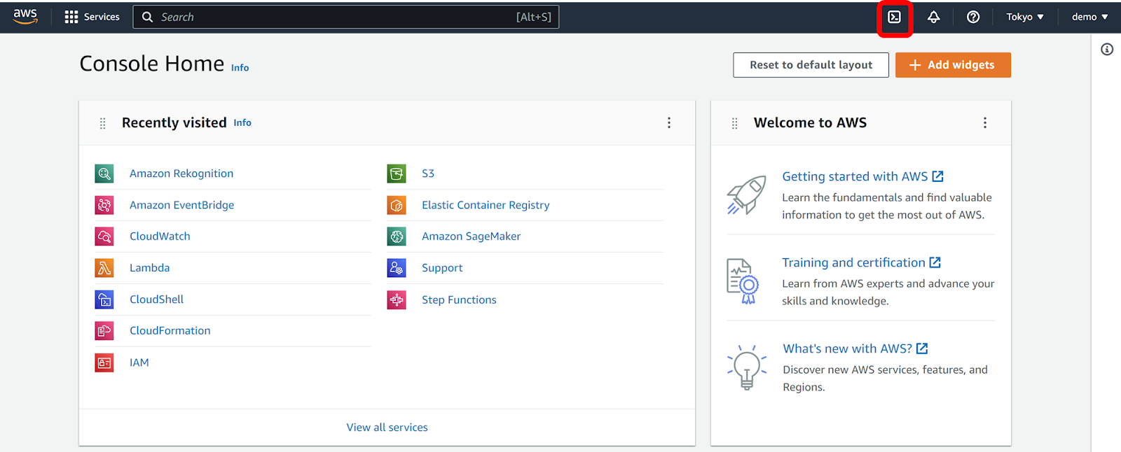Screen dimensions: 1121x452
Task: Open Recently visited widget options menu
Action: (669, 123)
